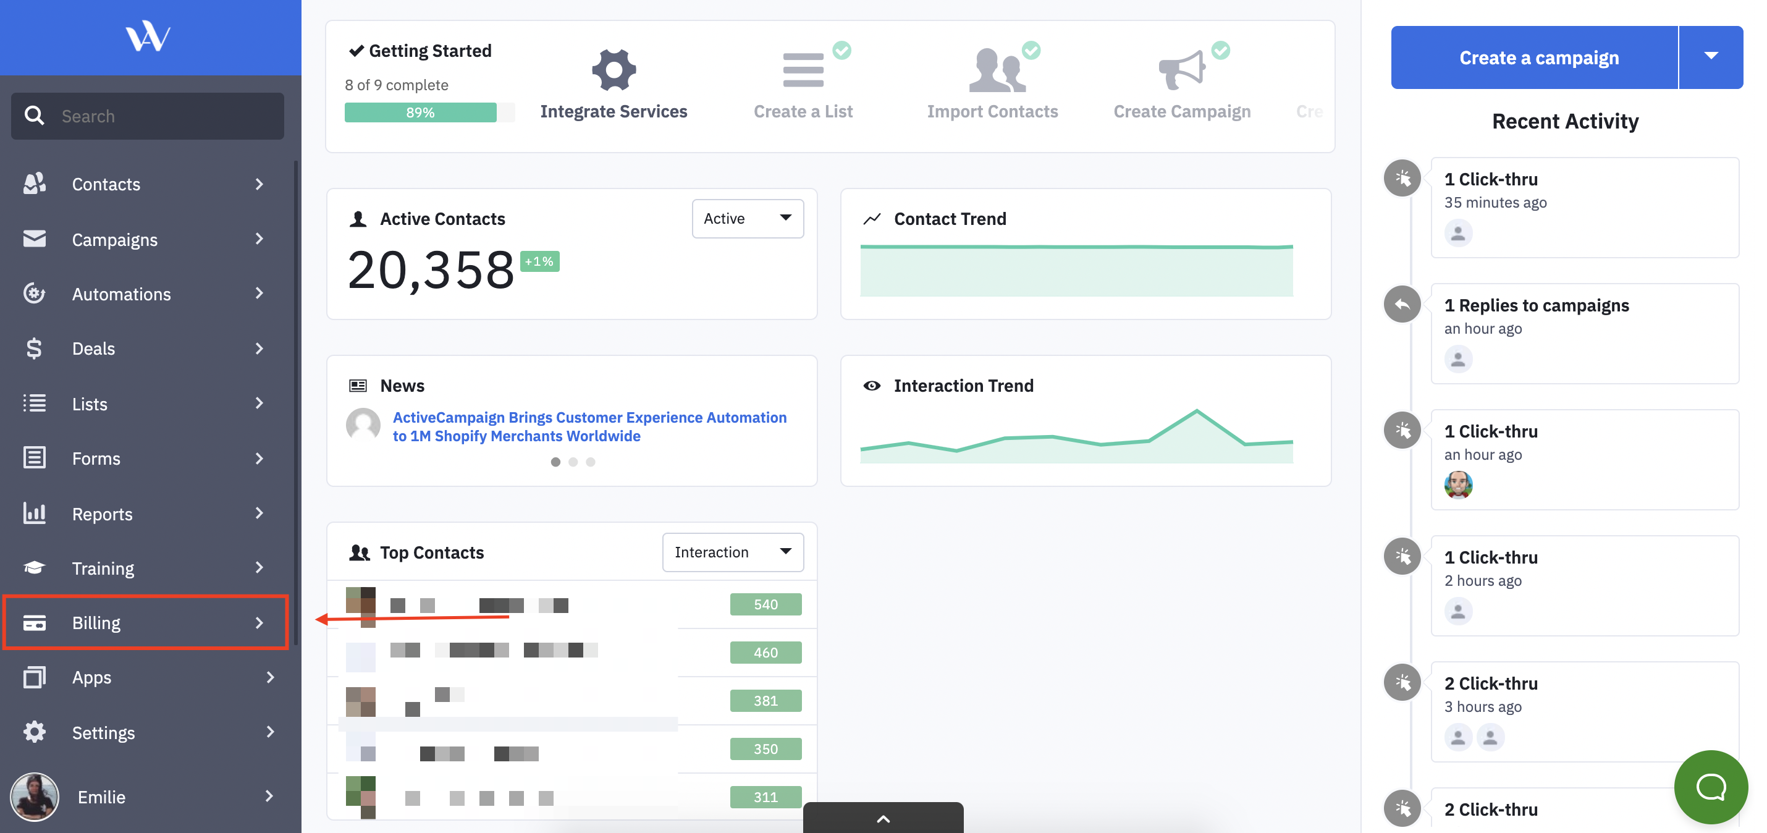Viewport: 1767px width, 833px height.
Task: Open the Interaction dropdown in Top Contacts
Action: 732,552
